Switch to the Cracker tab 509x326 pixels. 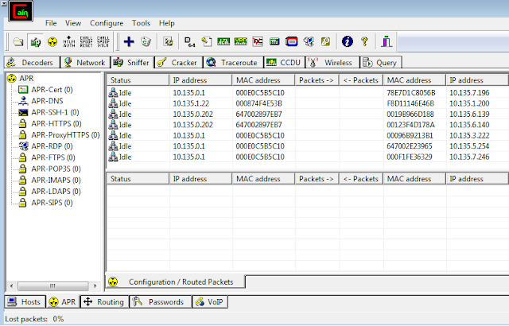(x=178, y=62)
